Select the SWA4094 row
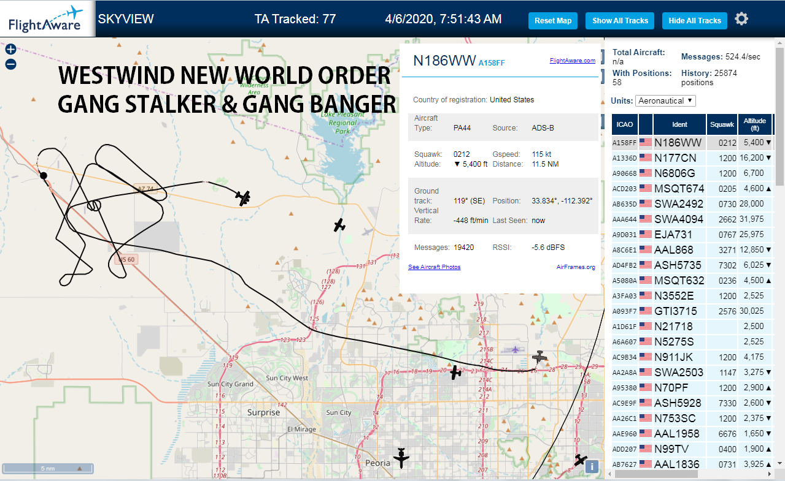The width and height of the screenshot is (785, 481). click(x=692, y=219)
